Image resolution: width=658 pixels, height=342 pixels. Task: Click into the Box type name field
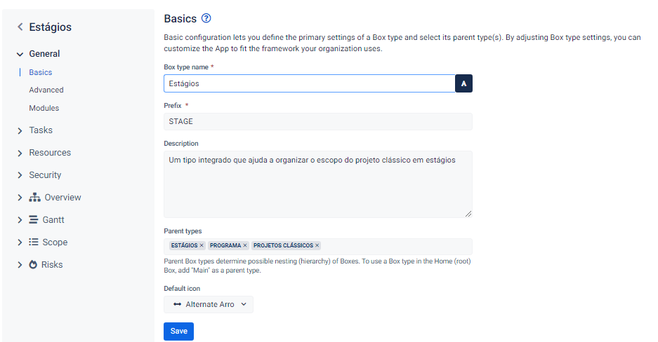tap(309, 83)
